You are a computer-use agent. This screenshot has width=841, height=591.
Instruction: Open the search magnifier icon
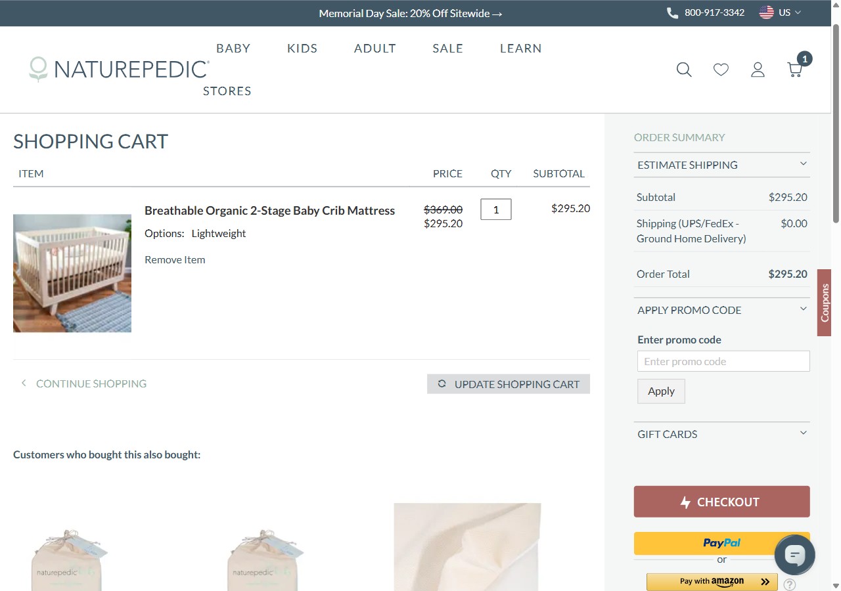point(684,70)
